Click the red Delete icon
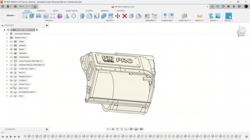Image resolution: width=250 pixels, height=140 pixels. click(x=125, y=16)
